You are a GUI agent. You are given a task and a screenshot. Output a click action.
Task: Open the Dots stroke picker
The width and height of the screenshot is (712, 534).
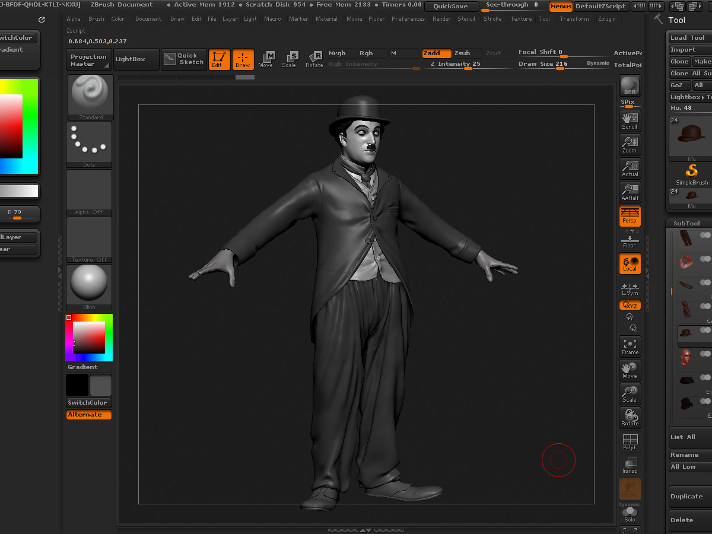[89, 145]
